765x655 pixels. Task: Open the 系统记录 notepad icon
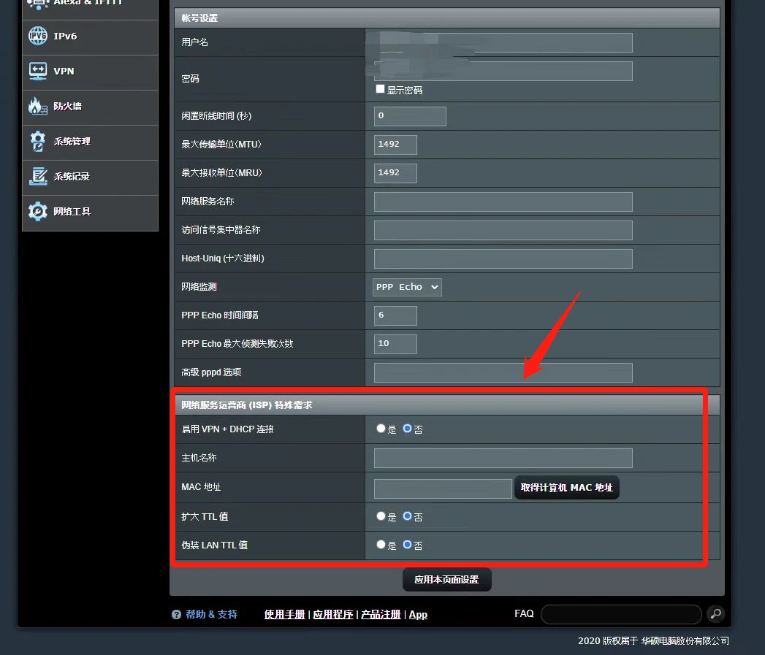[x=37, y=177]
